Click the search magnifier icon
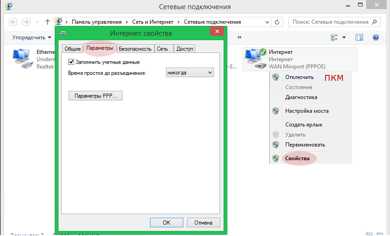This screenshot has width=390, height=236. [375, 22]
